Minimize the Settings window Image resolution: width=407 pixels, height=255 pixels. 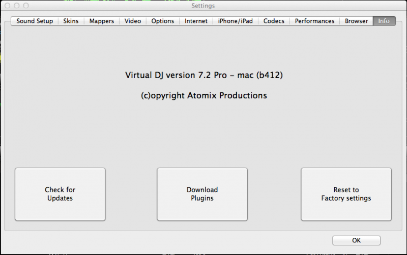click(x=17, y=6)
